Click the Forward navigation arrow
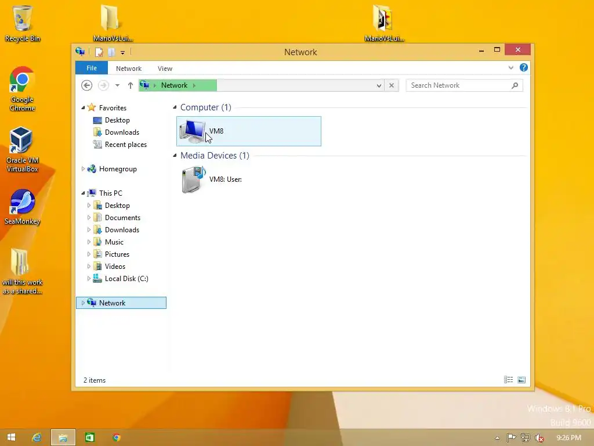 click(x=103, y=85)
